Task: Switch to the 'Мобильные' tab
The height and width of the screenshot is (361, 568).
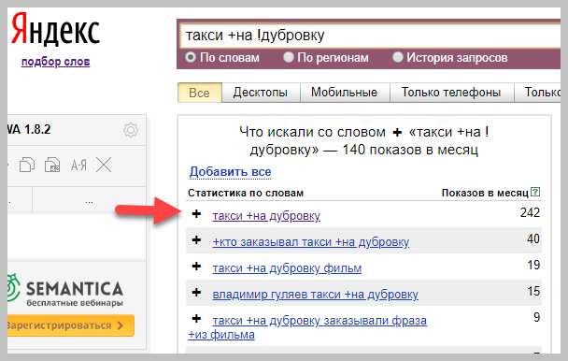Action: 345,93
